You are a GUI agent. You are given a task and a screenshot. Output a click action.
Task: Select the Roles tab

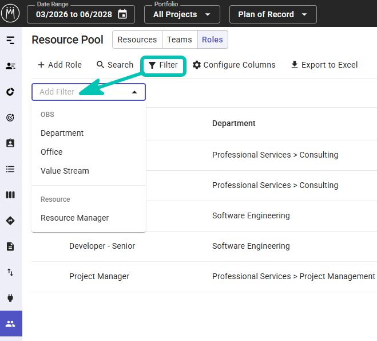coord(213,40)
